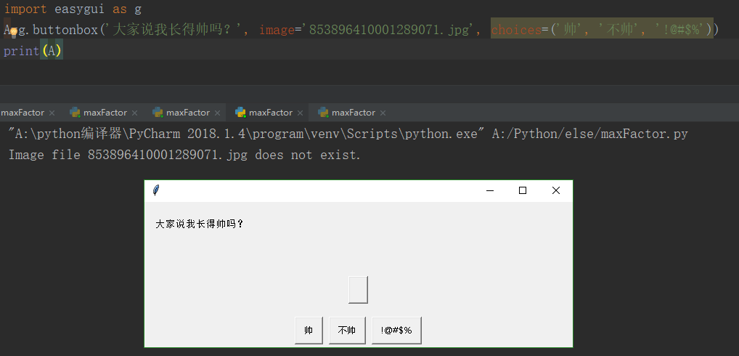Click the 大家说我长得帅吗？ message inside the dialog

point(200,224)
